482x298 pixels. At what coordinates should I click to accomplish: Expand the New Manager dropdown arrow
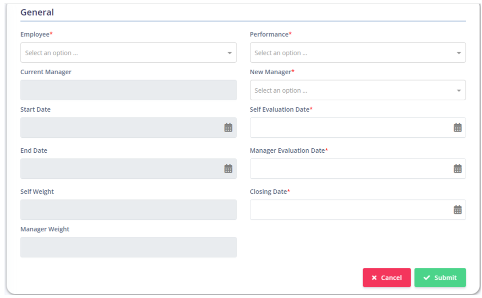click(x=458, y=91)
